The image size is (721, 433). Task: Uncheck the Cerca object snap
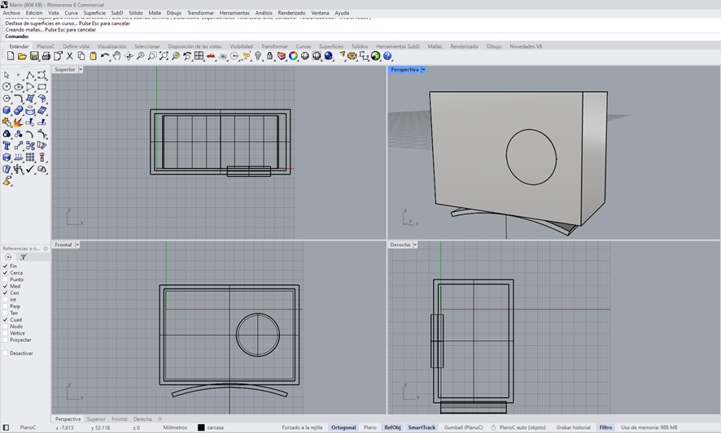pyautogui.click(x=5, y=273)
